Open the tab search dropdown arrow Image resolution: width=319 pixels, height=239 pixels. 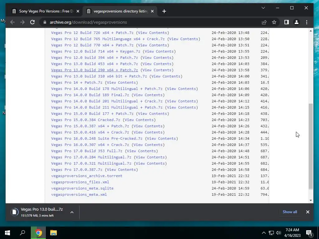tap(263, 8)
